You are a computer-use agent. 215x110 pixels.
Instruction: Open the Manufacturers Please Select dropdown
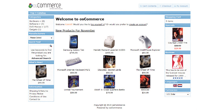coord(41,38)
